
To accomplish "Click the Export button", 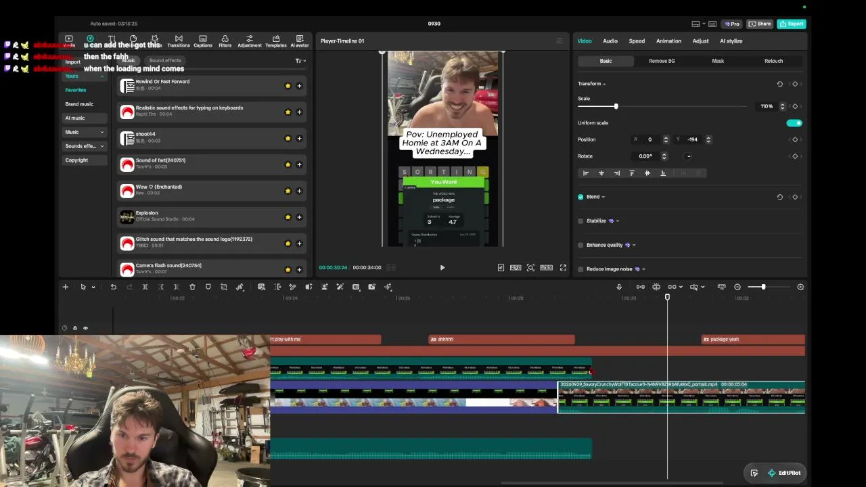I will (791, 24).
